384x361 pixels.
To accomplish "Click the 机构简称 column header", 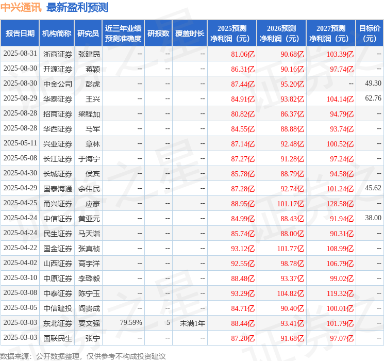I will coord(57,34).
